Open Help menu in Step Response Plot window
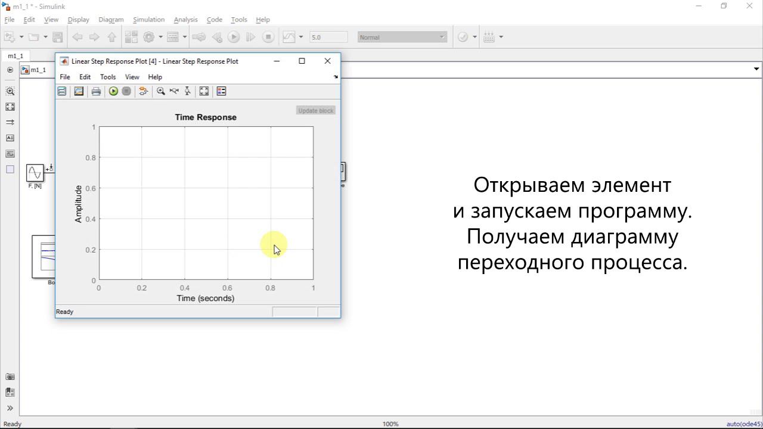 pos(155,77)
